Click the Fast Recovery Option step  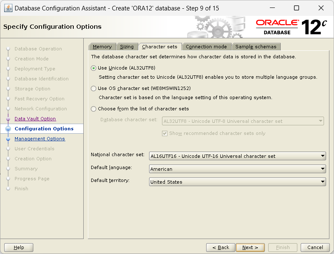point(40,99)
